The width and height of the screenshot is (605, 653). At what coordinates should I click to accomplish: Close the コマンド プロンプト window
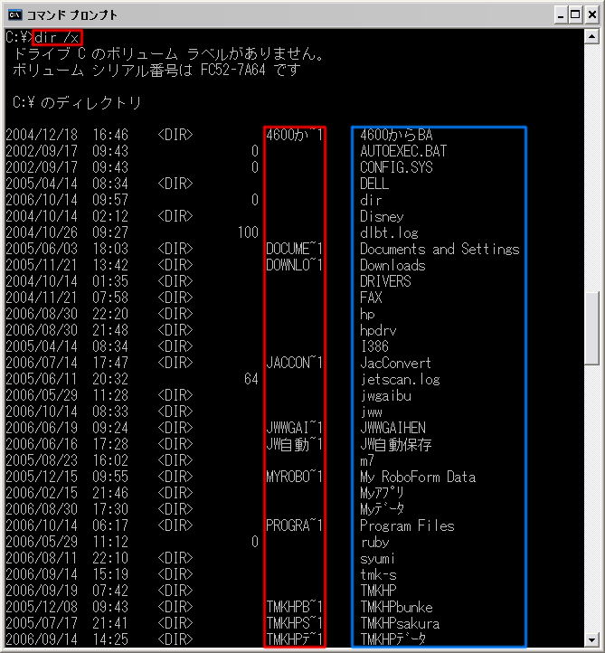(x=592, y=15)
